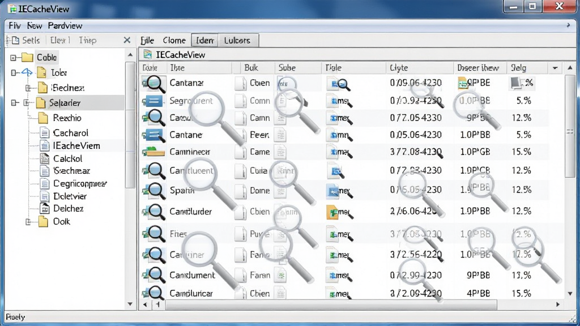The height and width of the screenshot is (326, 580).
Task: Click the list's vertical scroll-down arrow
Action: (x=570, y=294)
